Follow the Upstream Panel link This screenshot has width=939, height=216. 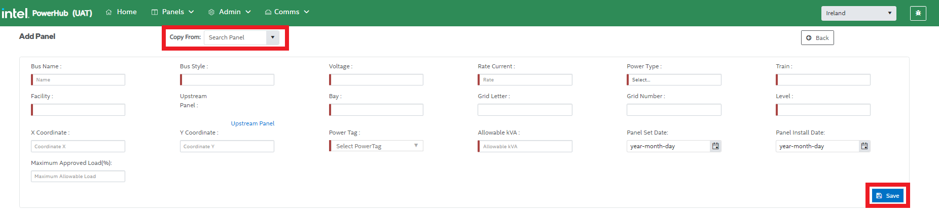coord(252,123)
